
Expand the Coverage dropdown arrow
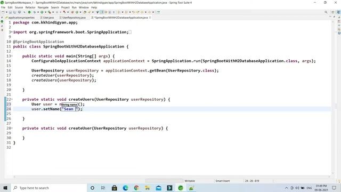[53, 12]
